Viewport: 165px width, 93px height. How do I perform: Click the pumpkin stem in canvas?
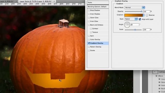[63, 24]
